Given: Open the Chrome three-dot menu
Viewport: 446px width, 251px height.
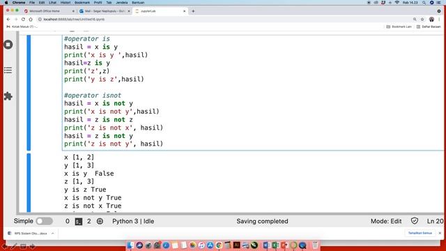Looking at the screenshot, I should [440, 19].
